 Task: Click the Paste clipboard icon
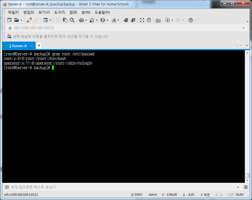point(65,20)
